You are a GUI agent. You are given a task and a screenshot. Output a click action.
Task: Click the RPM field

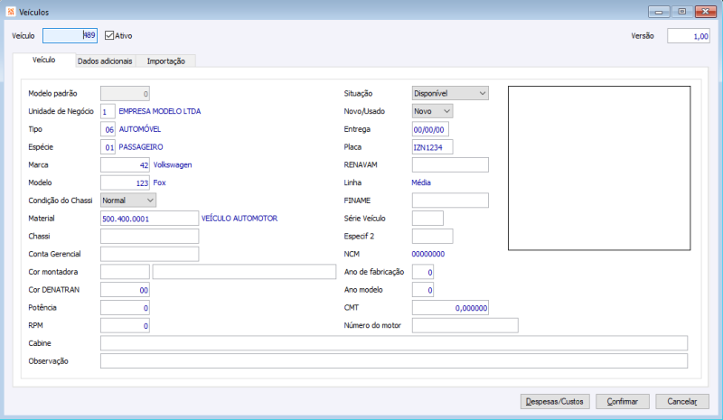coord(125,325)
